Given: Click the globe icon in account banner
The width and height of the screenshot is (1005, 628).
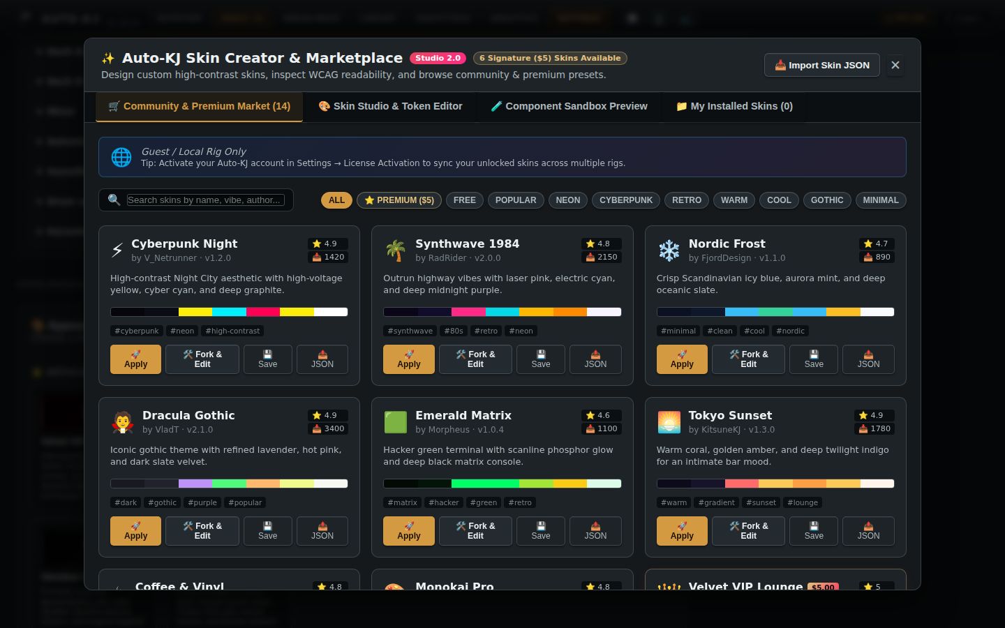Looking at the screenshot, I should tap(121, 157).
